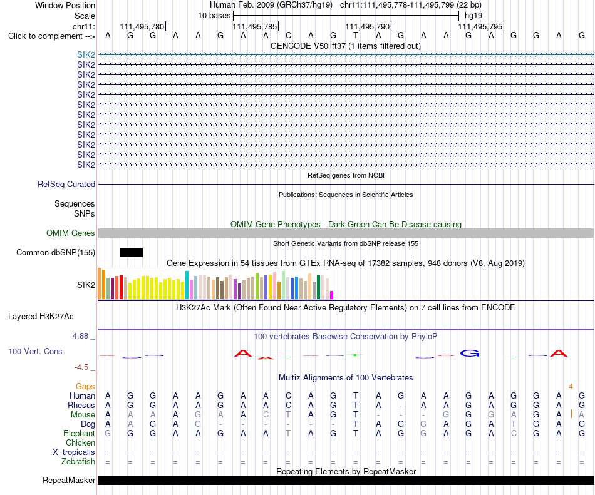The width and height of the screenshot is (595, 495).
Task: Click the large blue G in PhyloP track
Action: coord(470,354)
